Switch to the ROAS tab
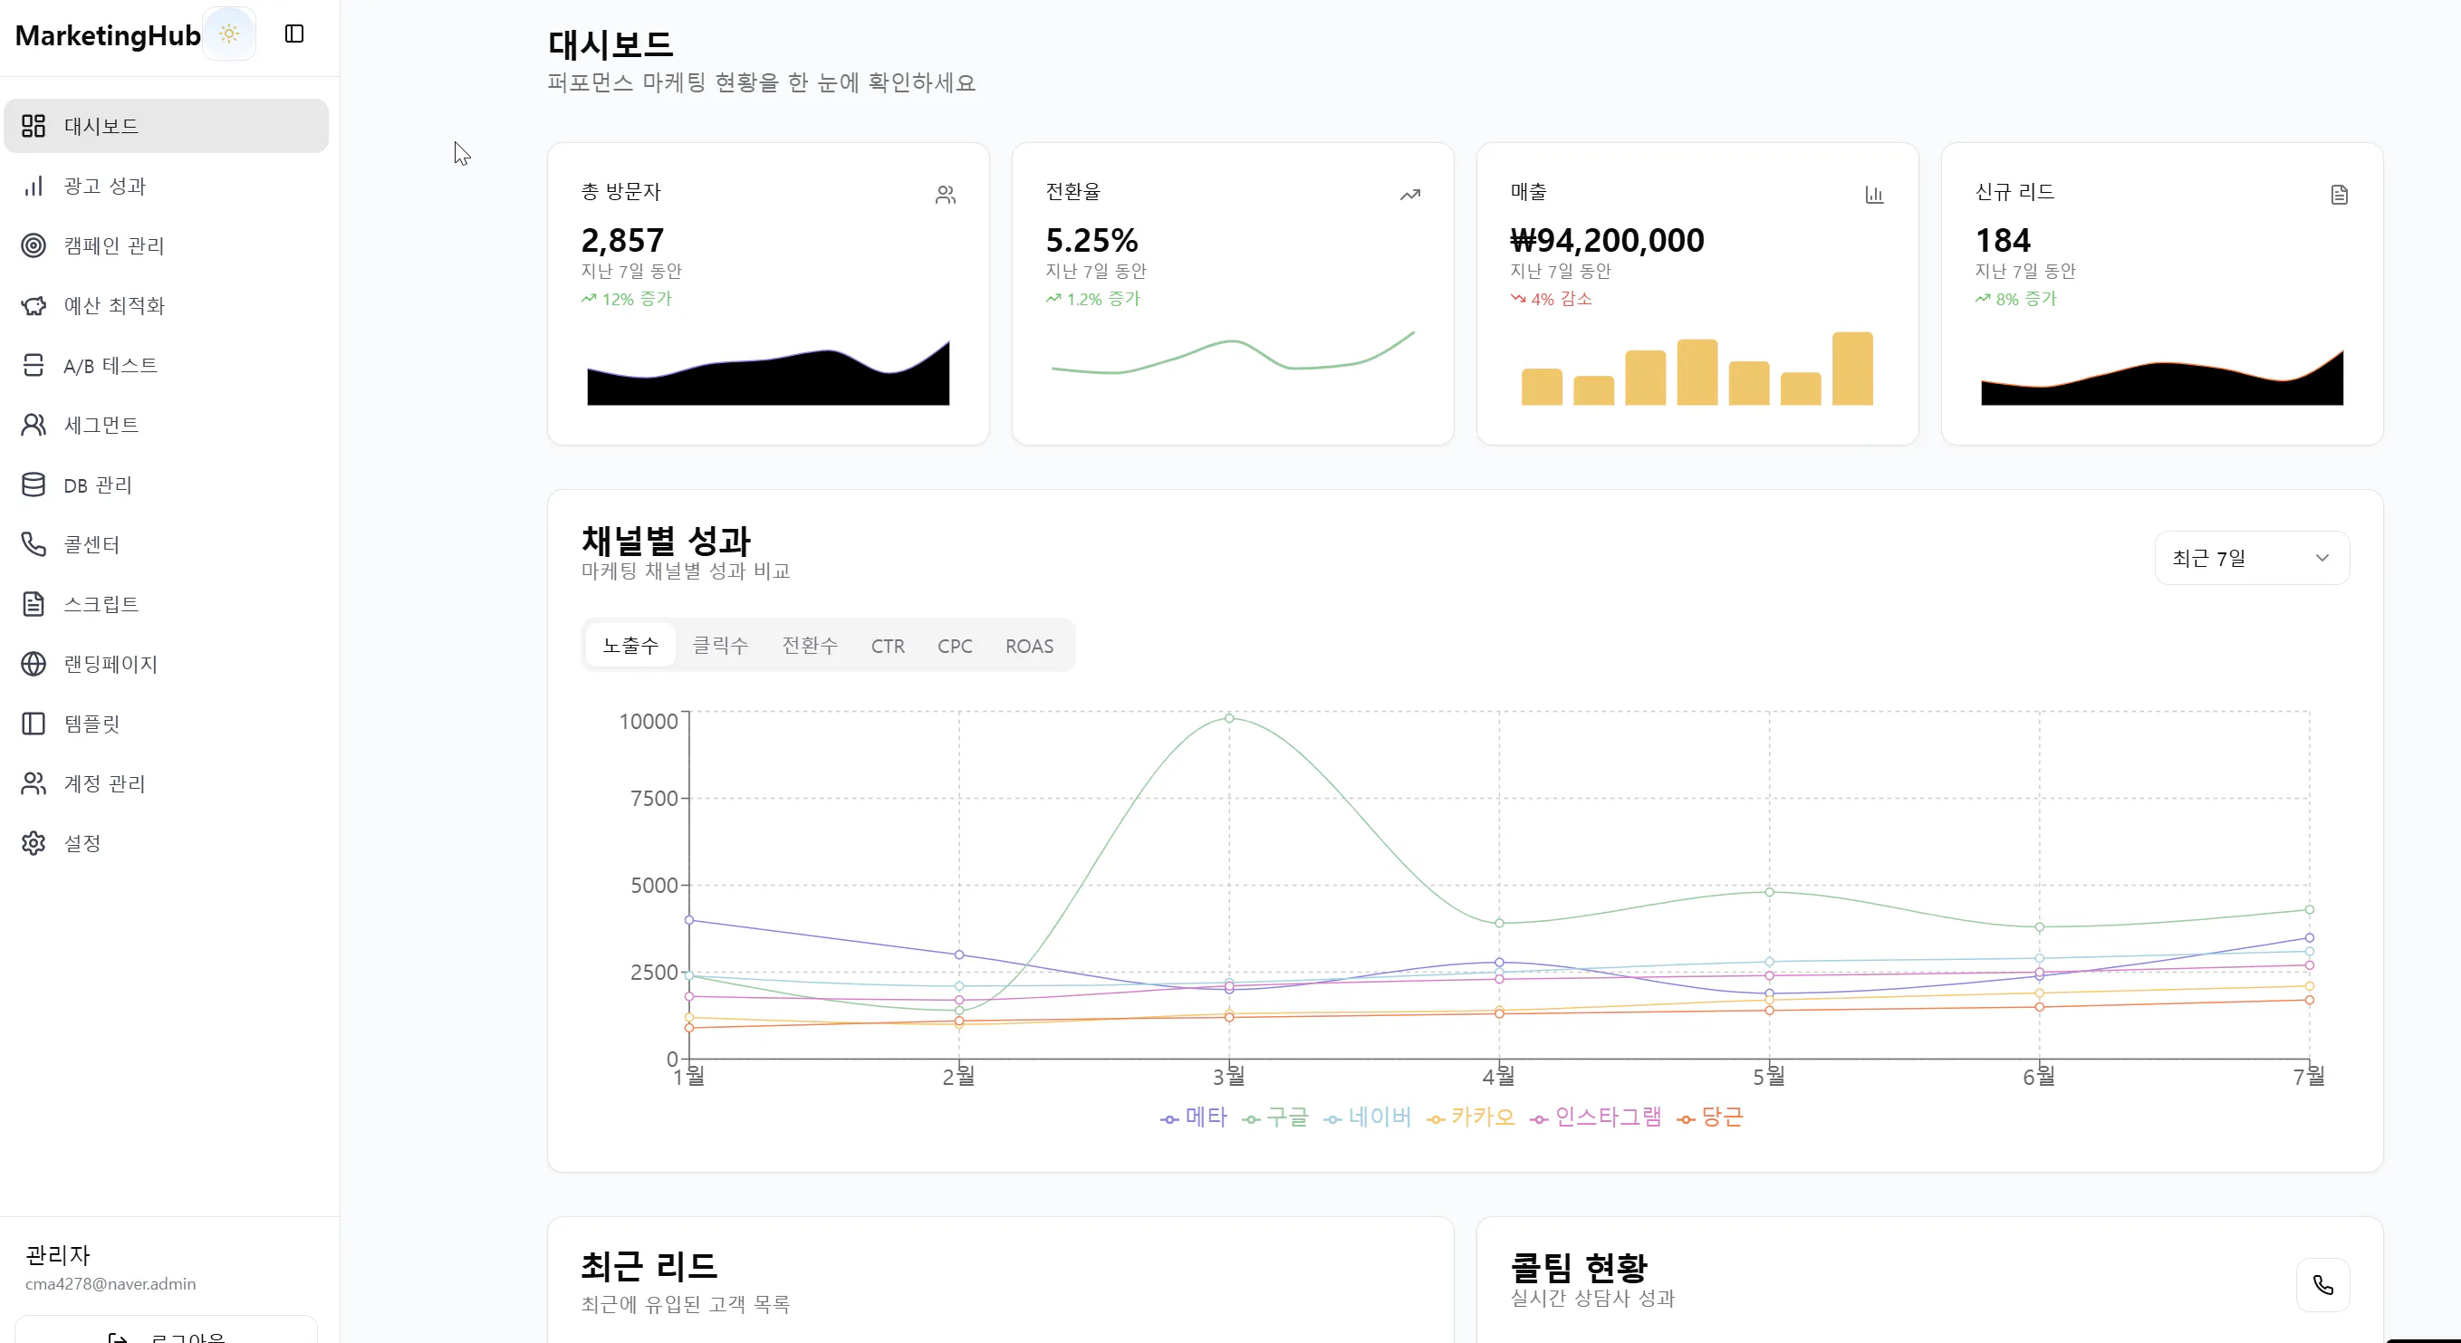2461x1343 pixels. [x=1029, y=646]
